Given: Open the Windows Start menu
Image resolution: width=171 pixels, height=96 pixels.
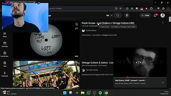Looking at the screenshot, I should (65, 93).
